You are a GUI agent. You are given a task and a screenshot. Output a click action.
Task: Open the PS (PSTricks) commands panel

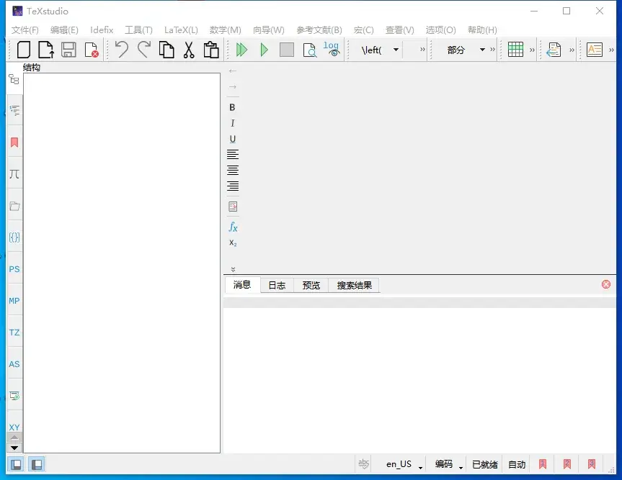pos(14,268)
